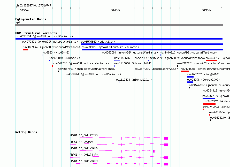Select the esv2740093 variant span line
This screenshot has height=167, width=230.
(x=210, y=109)
